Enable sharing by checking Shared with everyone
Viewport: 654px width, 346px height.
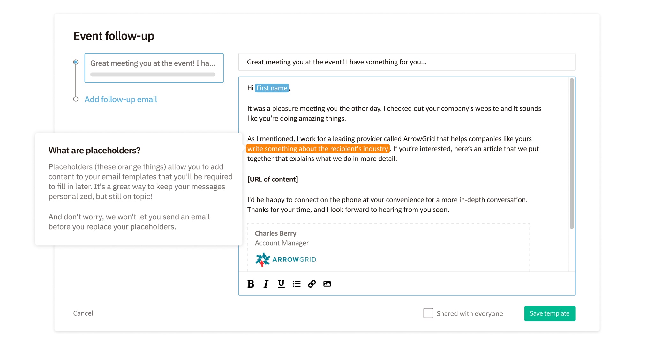[x=428, y=313]
